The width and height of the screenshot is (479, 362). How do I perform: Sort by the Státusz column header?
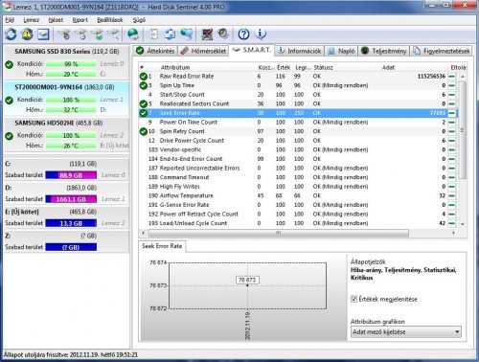pos(323,67)
